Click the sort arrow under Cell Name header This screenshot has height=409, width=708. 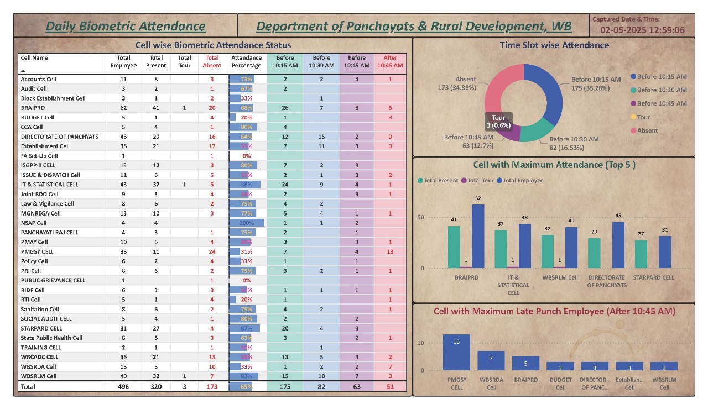click(x=23, y=71)
